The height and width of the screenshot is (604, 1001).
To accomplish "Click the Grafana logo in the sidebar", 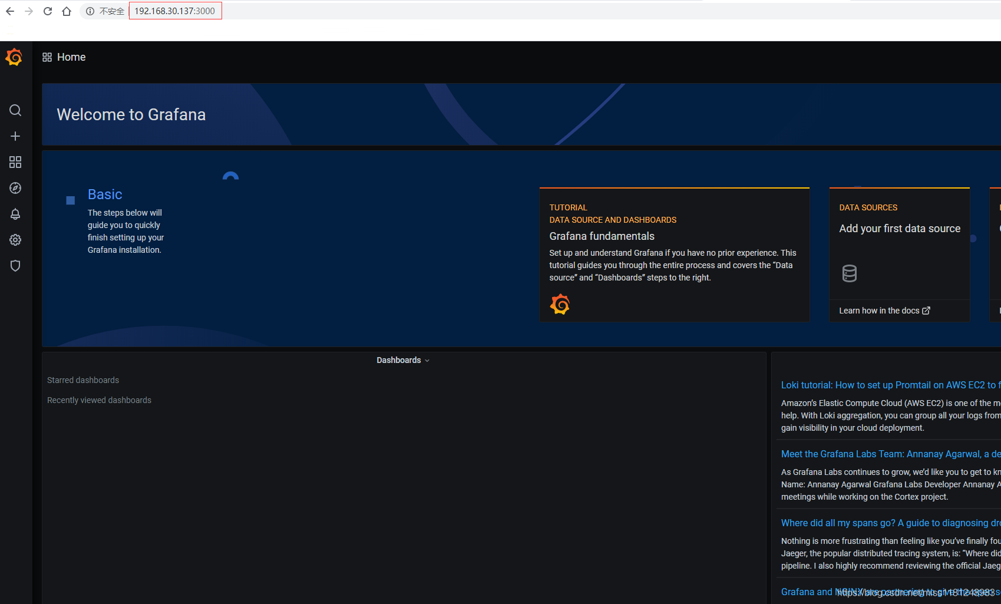I will pos(14,57).
